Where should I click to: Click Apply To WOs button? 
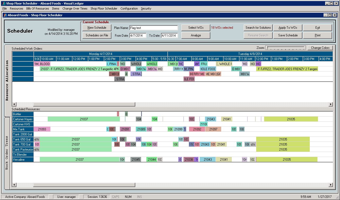click(288, 28)
